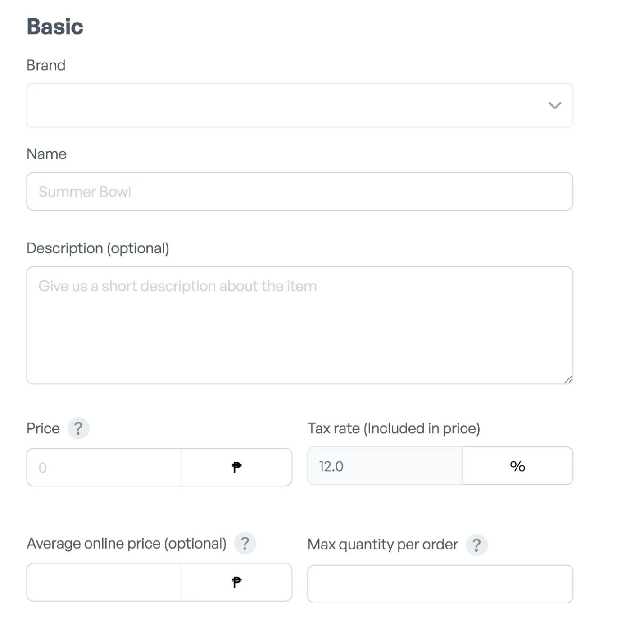Open the Brand select box
Screen dimensions: 617x626
coord(300,105)
